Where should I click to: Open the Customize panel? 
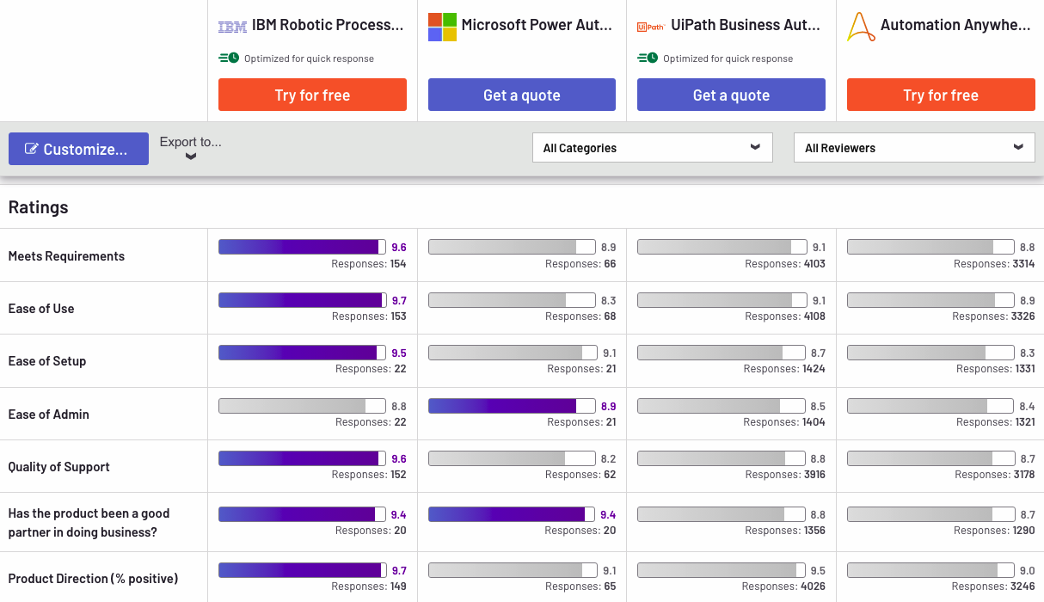point(78,148)
